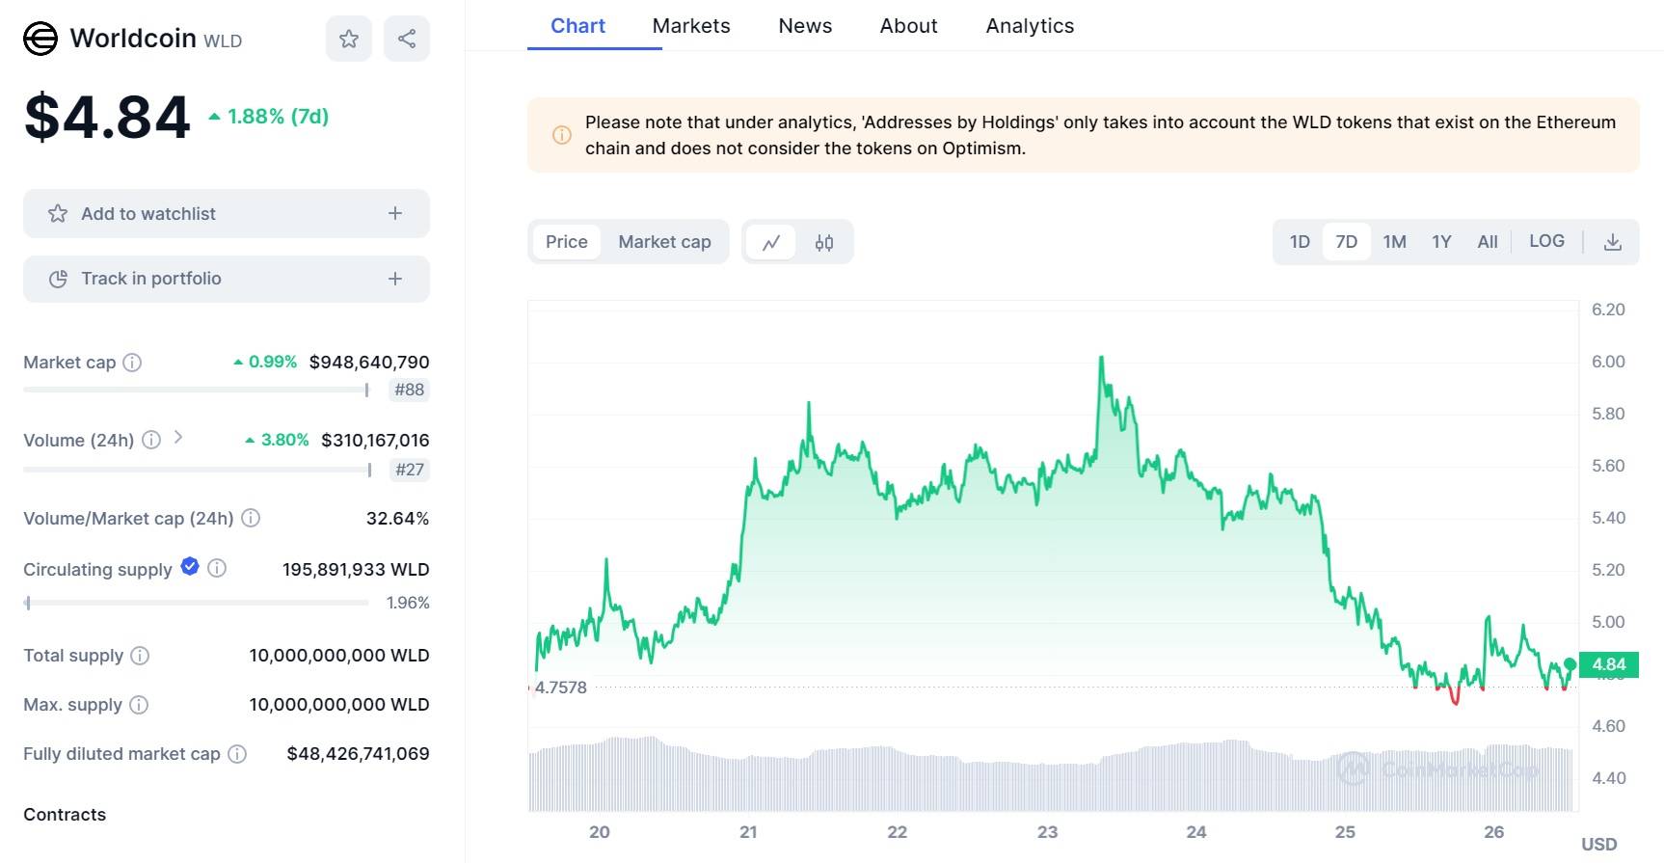1664x863 pixels.
Task: Select the 7D time range
Action: 1347,242
